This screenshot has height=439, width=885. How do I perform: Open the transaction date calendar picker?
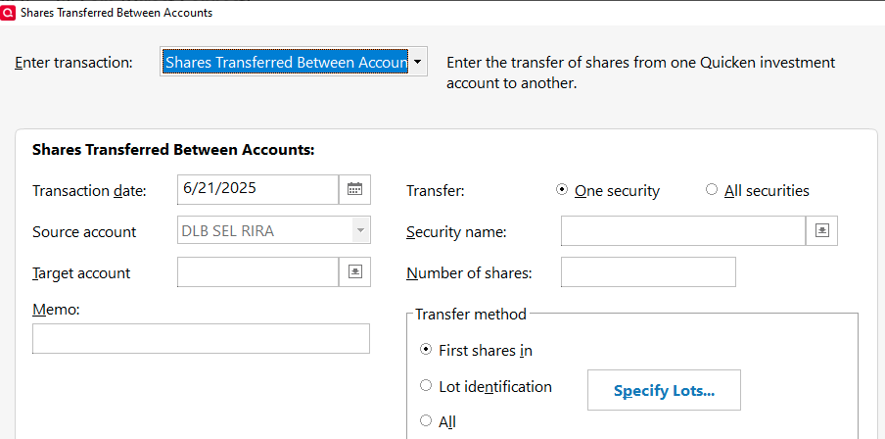[354, 189]
